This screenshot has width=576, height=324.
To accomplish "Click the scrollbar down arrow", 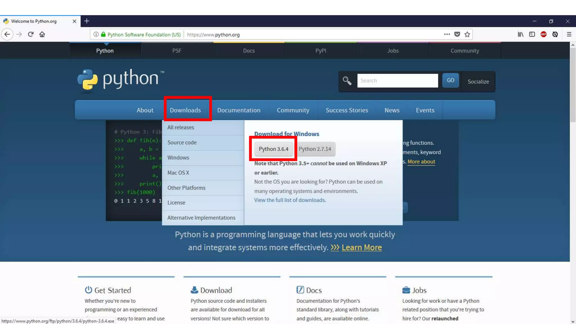I will [573, 321].
